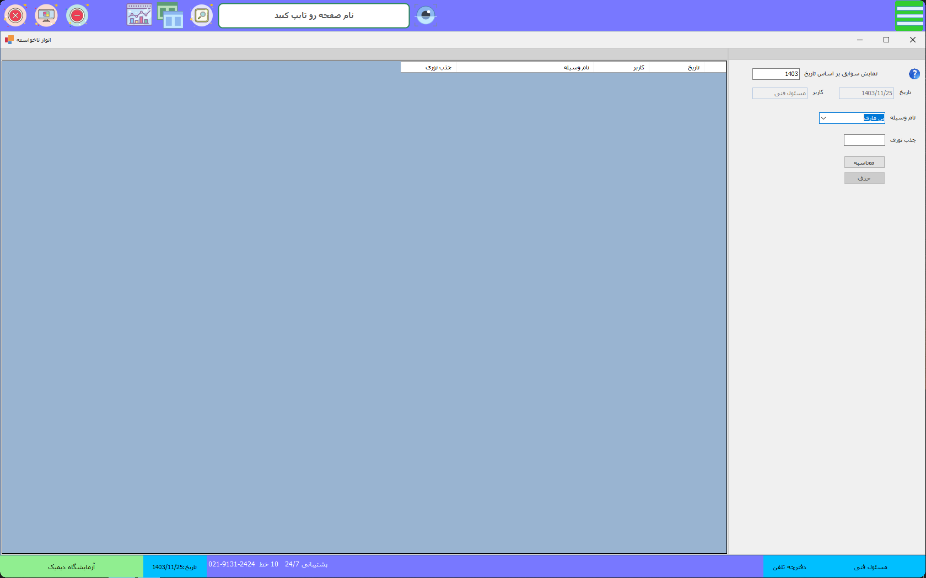Click the نام وسیله column header
The width and height of the screenshot is (926, 578).
coord(576,67)
